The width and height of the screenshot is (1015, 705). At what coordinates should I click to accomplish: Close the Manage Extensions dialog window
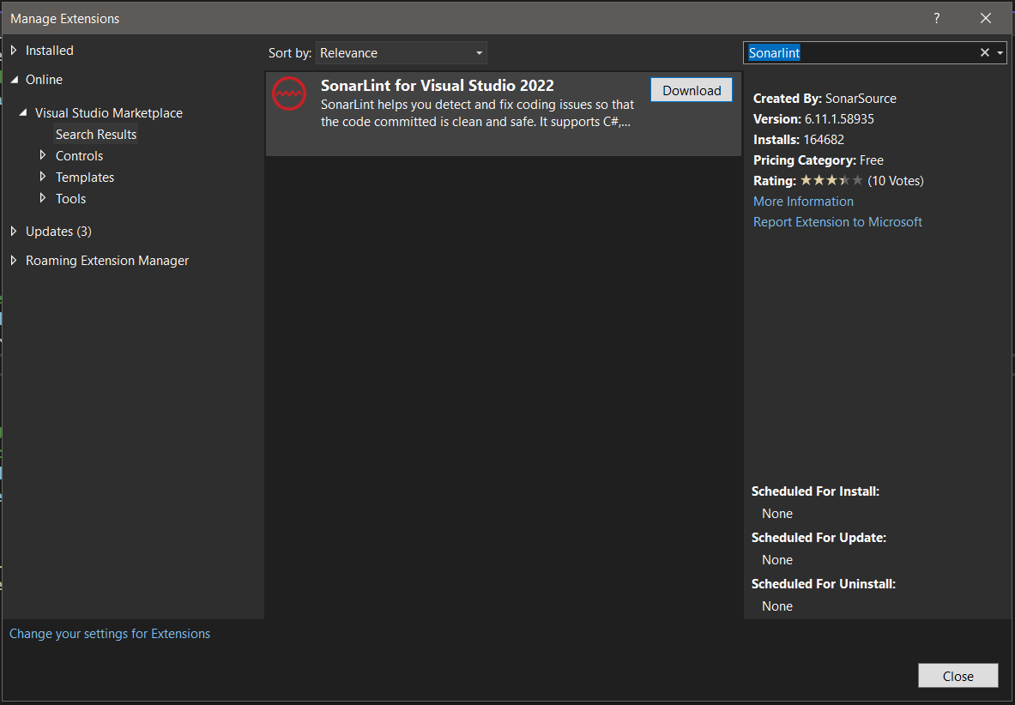pos(985,18)
